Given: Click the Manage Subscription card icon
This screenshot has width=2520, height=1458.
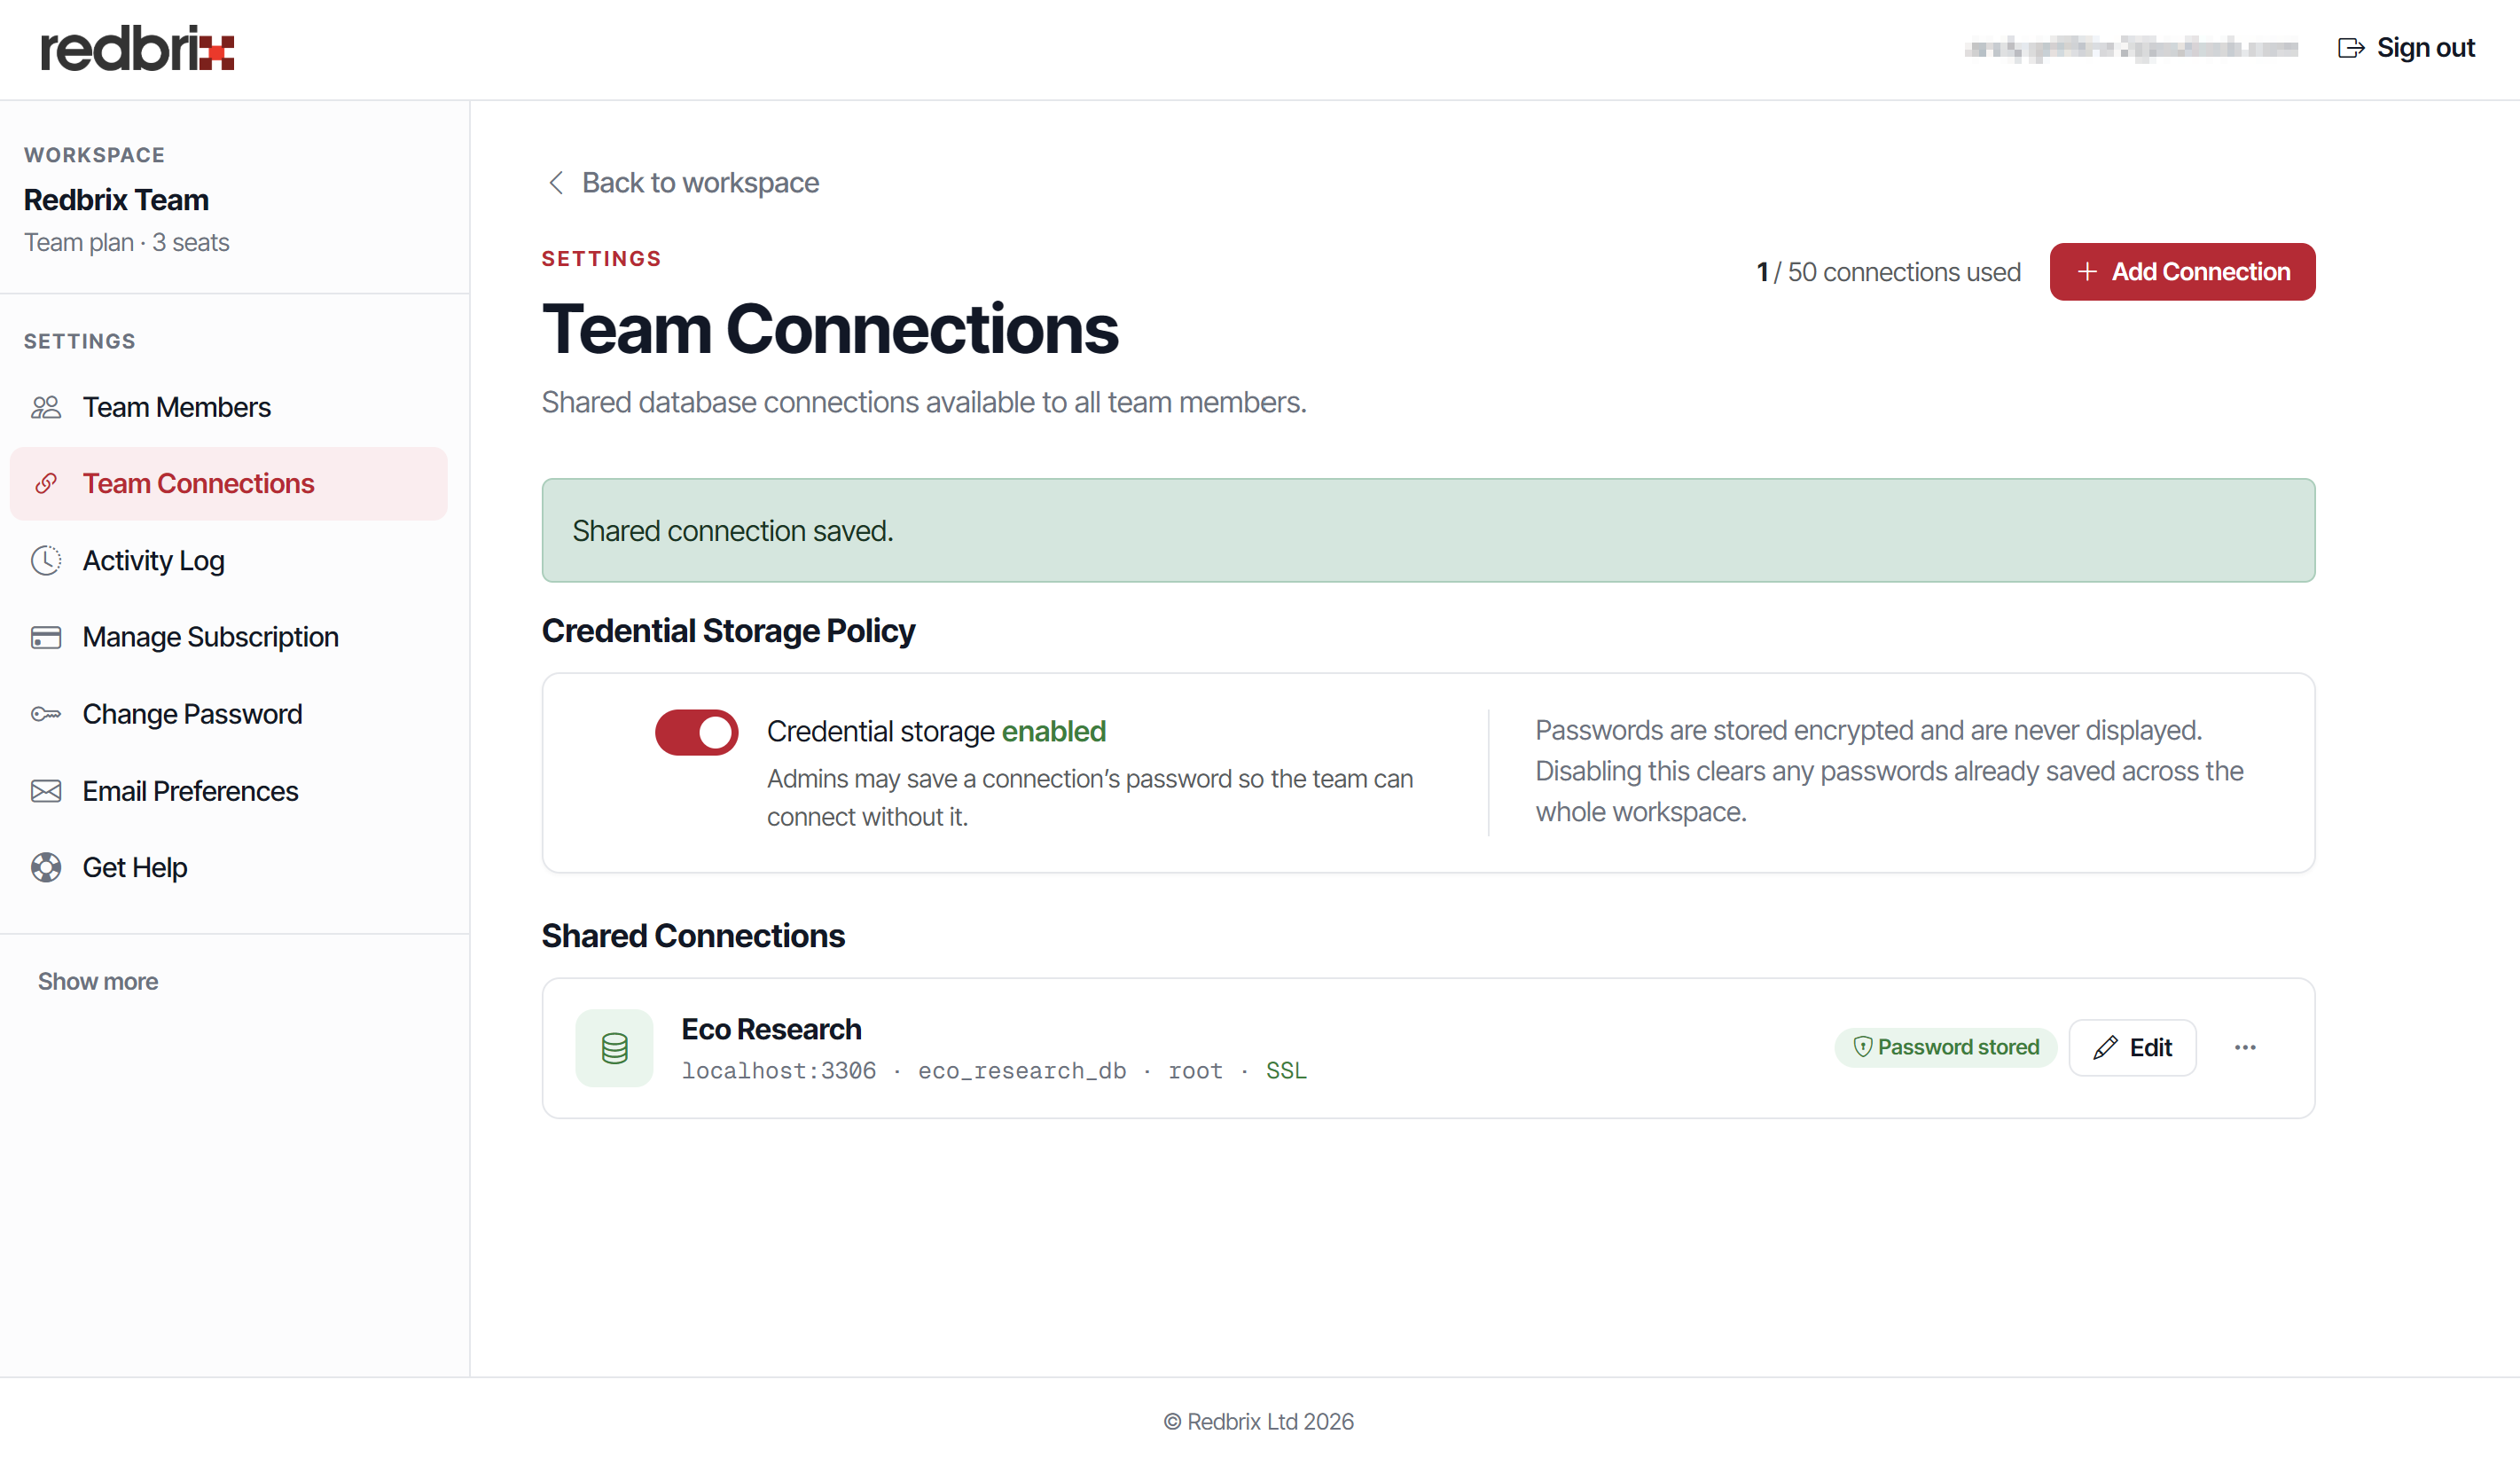Looking at the screenshot, I should point(46,637).
